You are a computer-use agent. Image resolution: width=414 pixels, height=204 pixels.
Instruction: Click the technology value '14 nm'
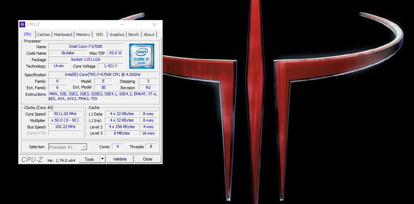click(58, 66)
